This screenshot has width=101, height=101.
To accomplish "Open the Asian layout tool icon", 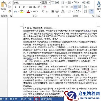I will 78,11.
